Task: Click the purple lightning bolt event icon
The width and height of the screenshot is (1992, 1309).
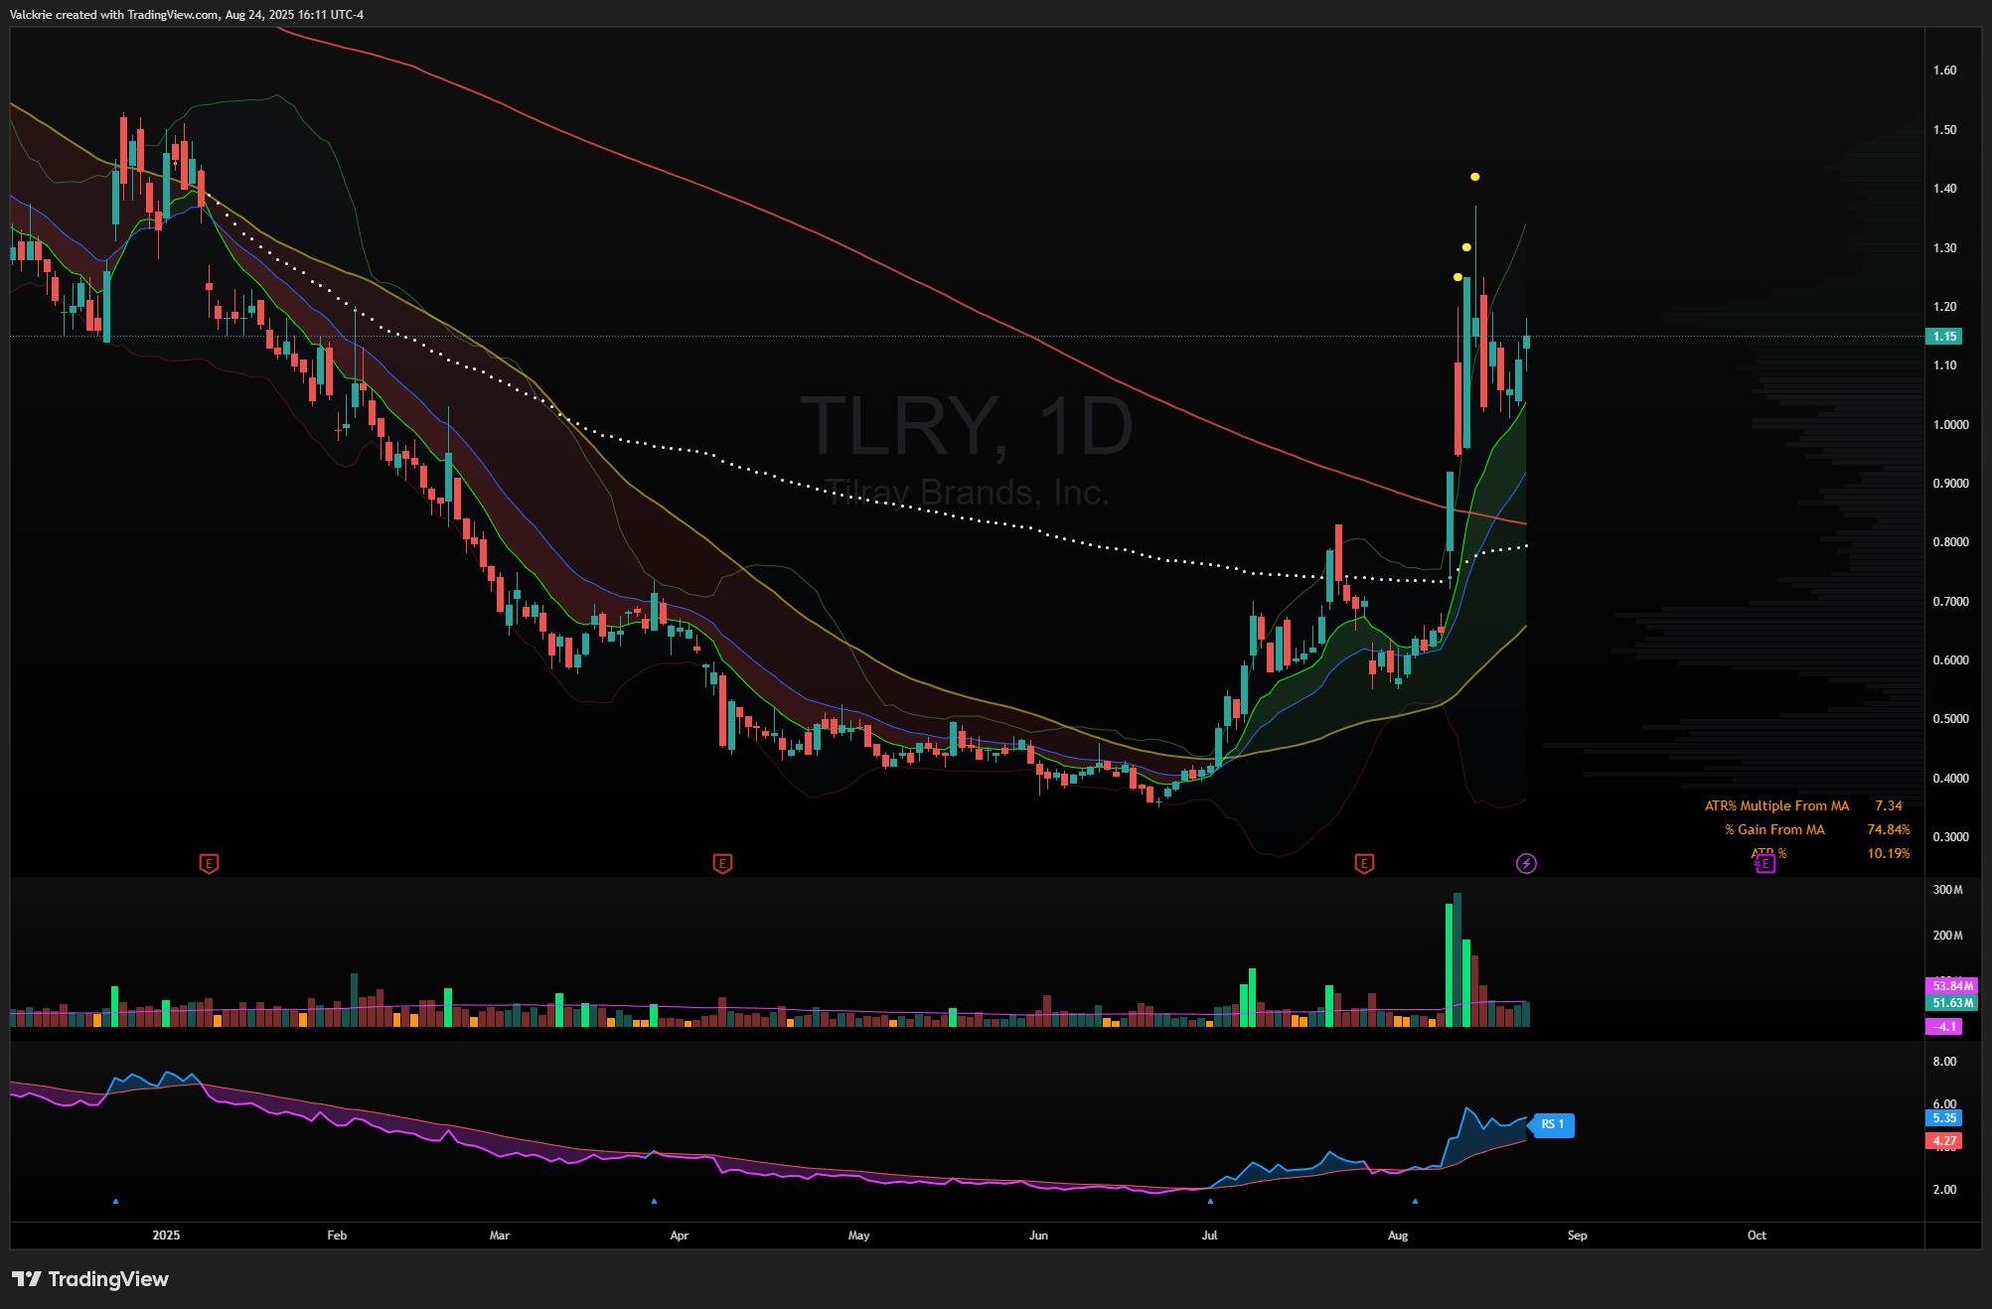Action: pyautogui.click(x=1526, y=863)
